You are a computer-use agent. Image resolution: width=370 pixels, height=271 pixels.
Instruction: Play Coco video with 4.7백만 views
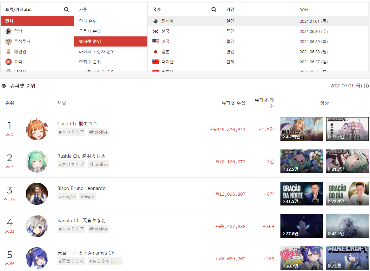click(x=302, y=129)
